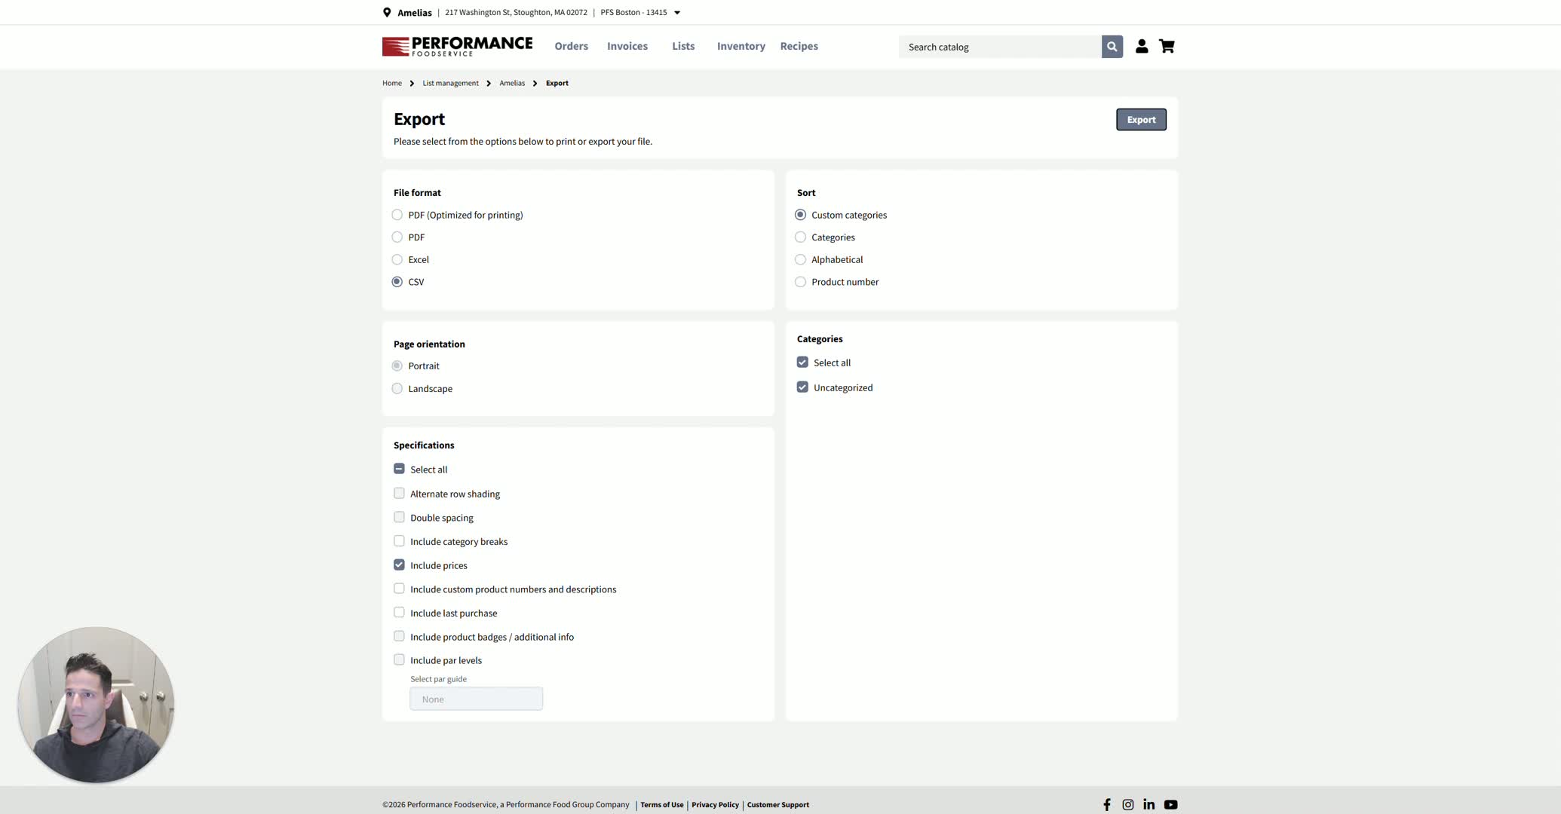Open Terms of Use link

pos(661,805)
